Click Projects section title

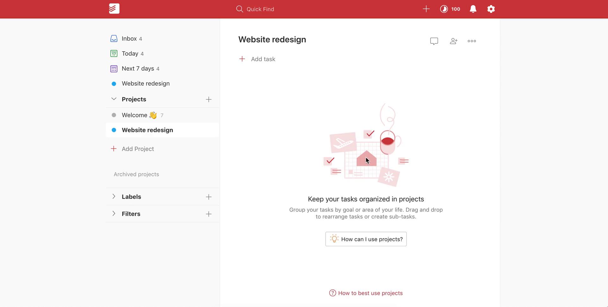pyautogui.click(x=134, y=99)
